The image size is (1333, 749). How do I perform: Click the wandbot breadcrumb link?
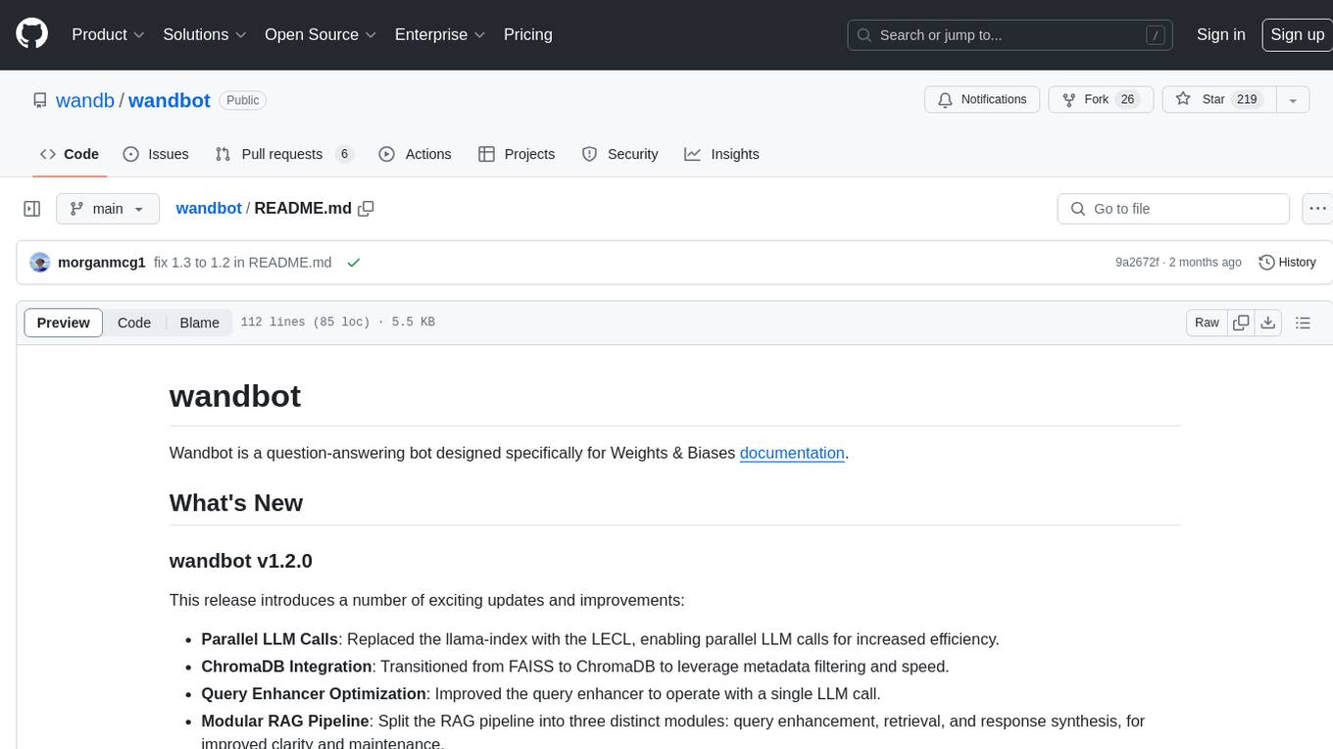209,208
